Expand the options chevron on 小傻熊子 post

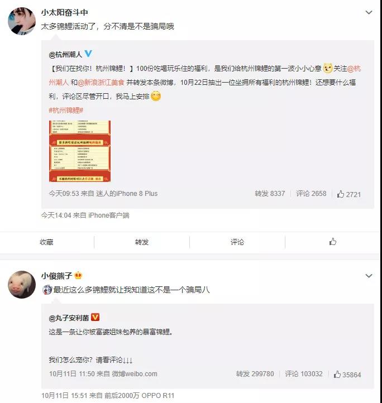[x=369, y=276]
